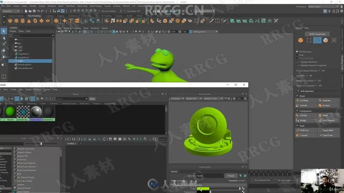Viewport: 344px width, 193px height.
Task: Toggle the Highlight Backfaces checkbox
Action: coord(298,62)
